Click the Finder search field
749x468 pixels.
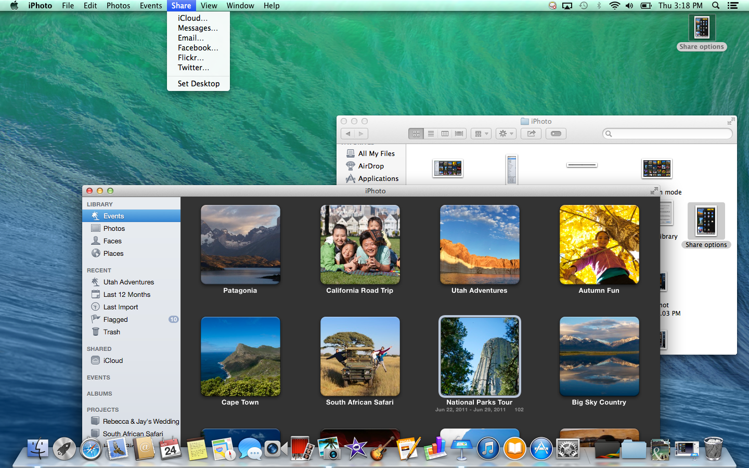[x=667, y=134]
